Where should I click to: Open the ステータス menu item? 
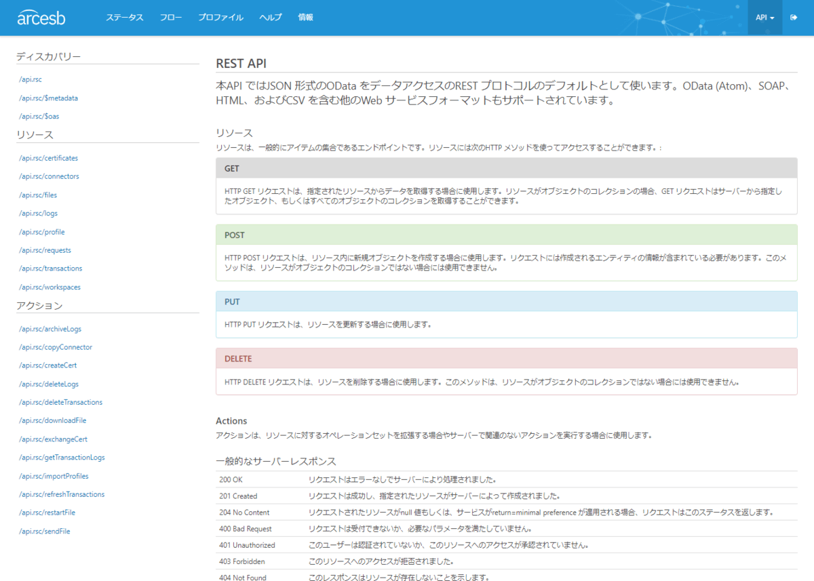(124, 18)
